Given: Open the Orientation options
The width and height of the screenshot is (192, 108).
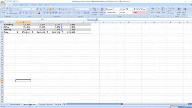Looking at the screenshot, I should tap(54, 9).
